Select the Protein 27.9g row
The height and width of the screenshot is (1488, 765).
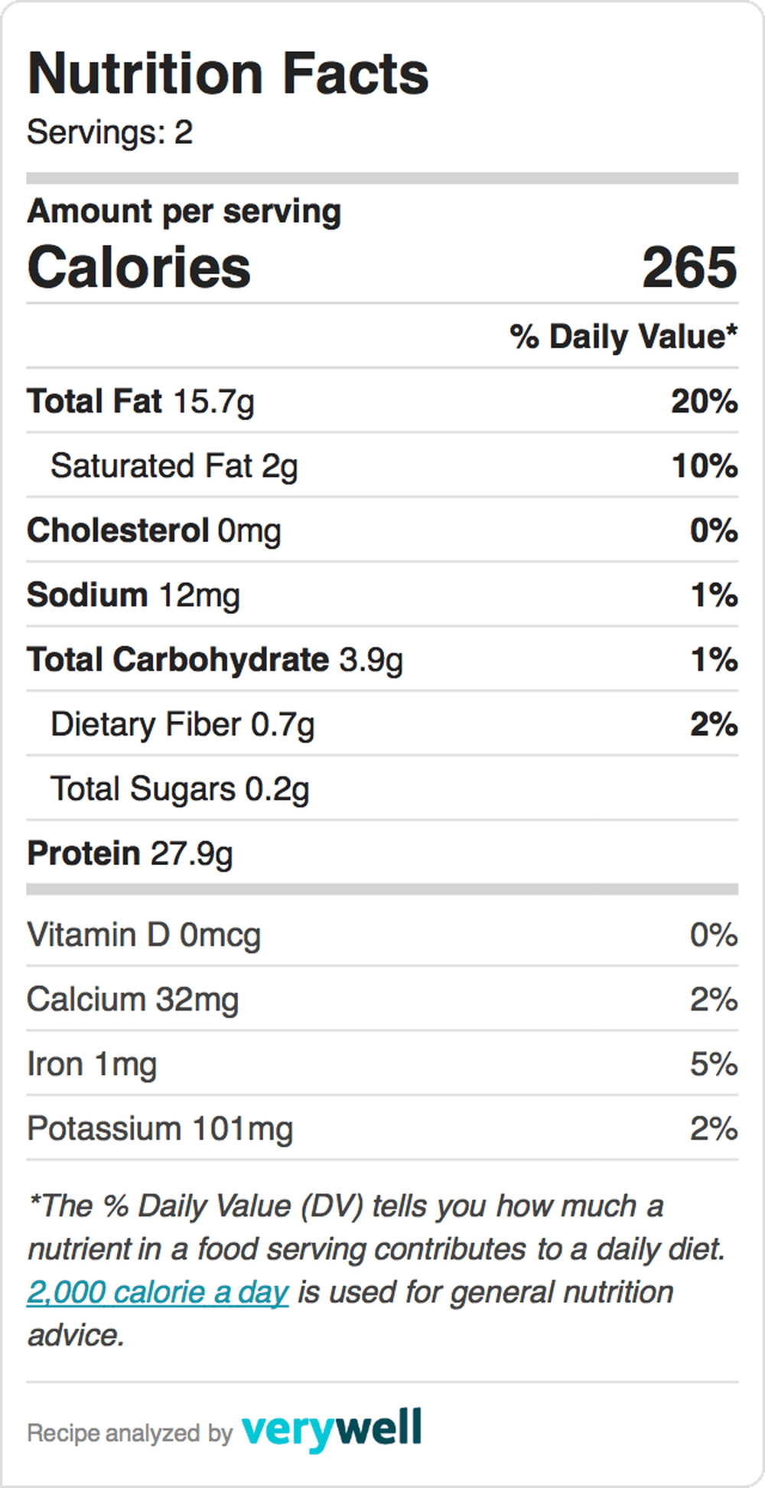[x=382, y=853]
